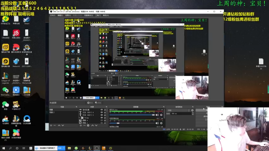Open the 文件(F) menu in OBS
This screenshot has width=269, height=151.
[52, 15]
